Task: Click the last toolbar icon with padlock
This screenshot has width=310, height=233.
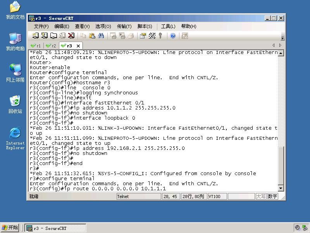Action: point(185,36)
